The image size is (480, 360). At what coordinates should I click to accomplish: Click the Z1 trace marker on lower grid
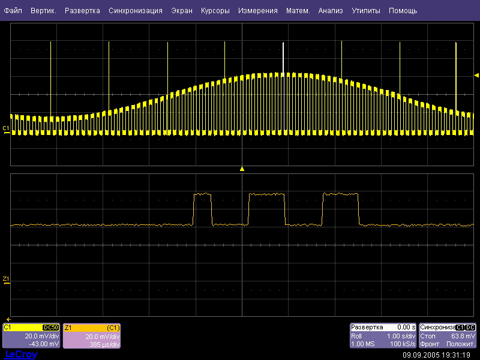[6, 280]
